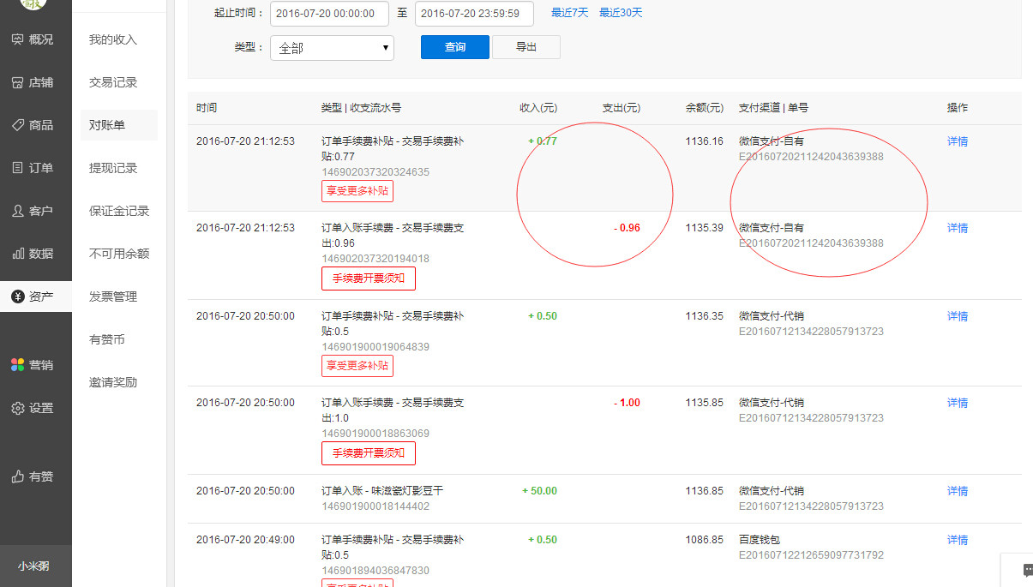Click the start time field 2016-07-20 00:00:00
This screenshot has width=1033, height=587.
tap(330, 14)
